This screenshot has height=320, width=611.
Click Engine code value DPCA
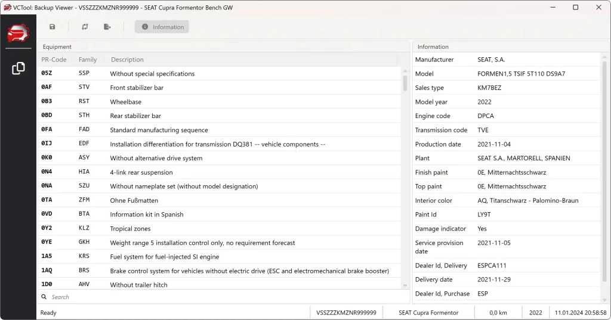click(486, 116)
